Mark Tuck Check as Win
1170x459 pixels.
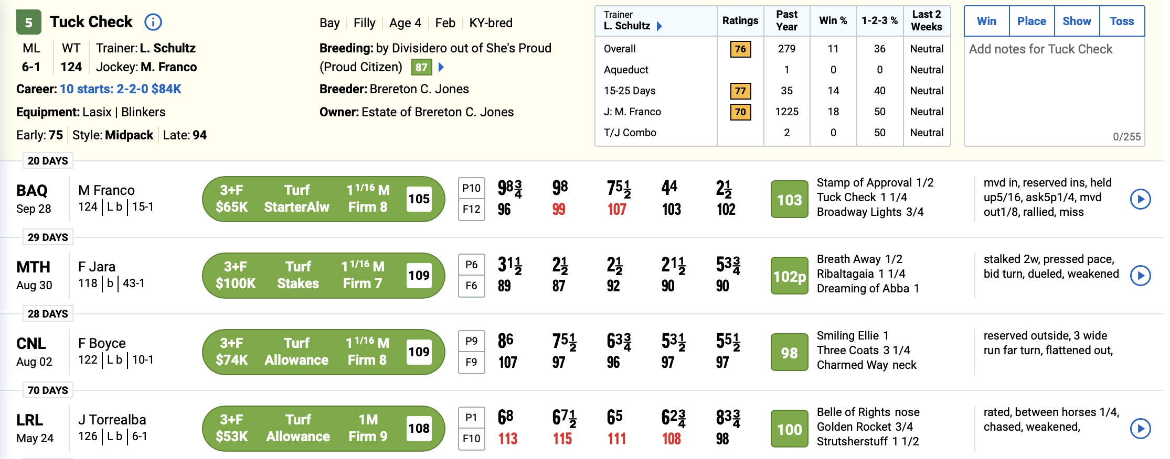[x=986, y=21]
